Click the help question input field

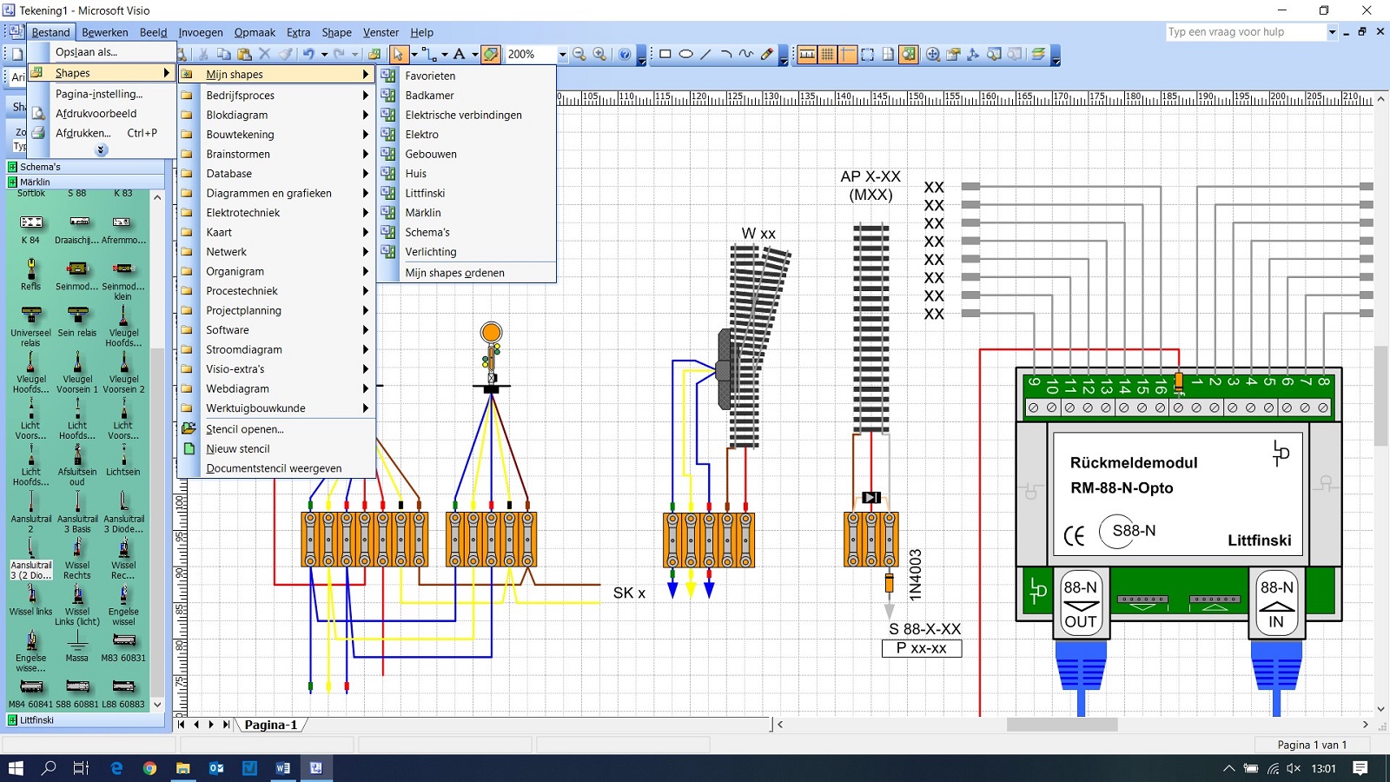[1245, 32]
